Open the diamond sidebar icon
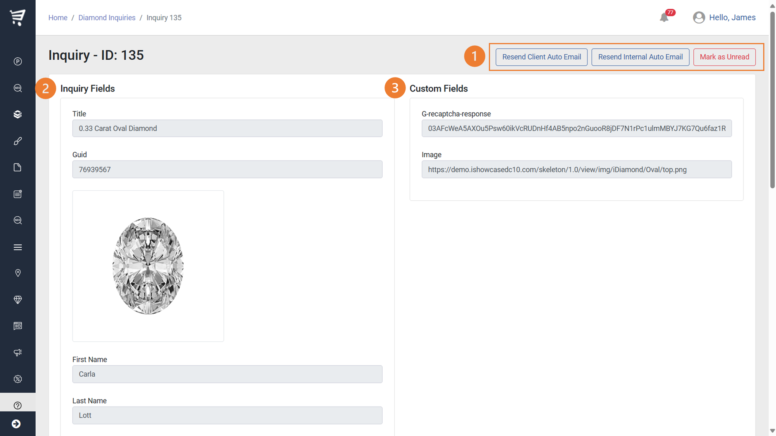Screen dimensions: 776x436 pyautogui.click(x=17, y=300)
